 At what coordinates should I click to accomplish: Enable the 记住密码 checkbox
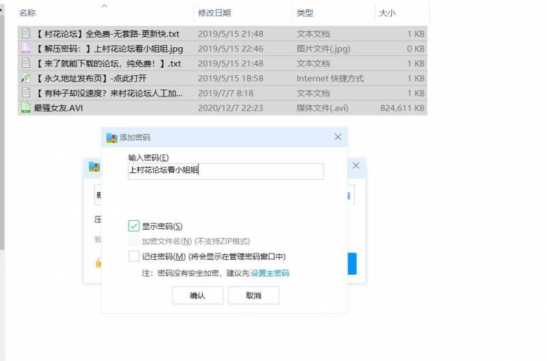[x=134, y=256]
